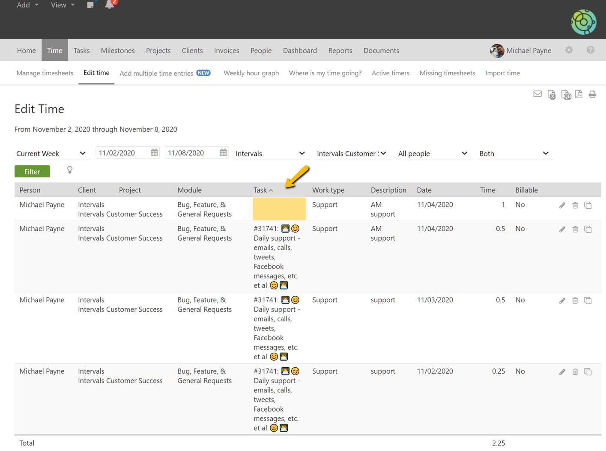Click the lightbulb tip icon
Screen dimensions: 606x451
click(70, 170)
